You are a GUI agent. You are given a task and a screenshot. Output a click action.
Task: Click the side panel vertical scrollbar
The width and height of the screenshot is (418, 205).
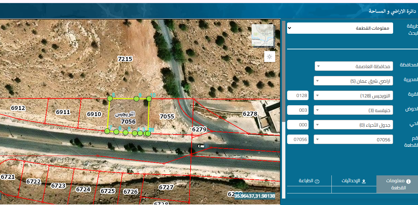pos(283,72)
